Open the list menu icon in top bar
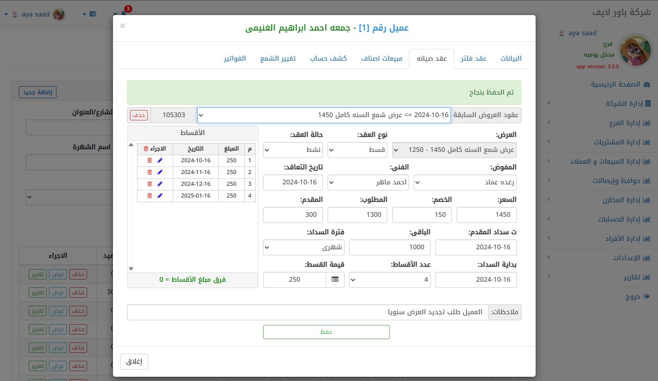This screenshot has width=658, height=381. pos(92,14)
